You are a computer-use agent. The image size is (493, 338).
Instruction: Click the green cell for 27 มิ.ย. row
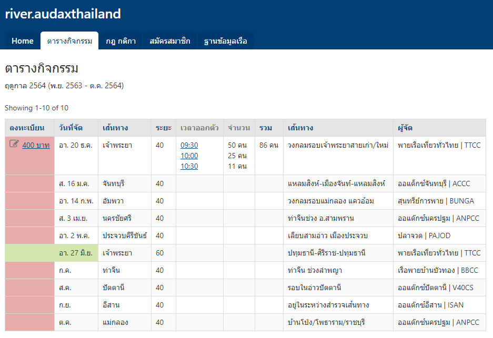(x=29, y=253)
